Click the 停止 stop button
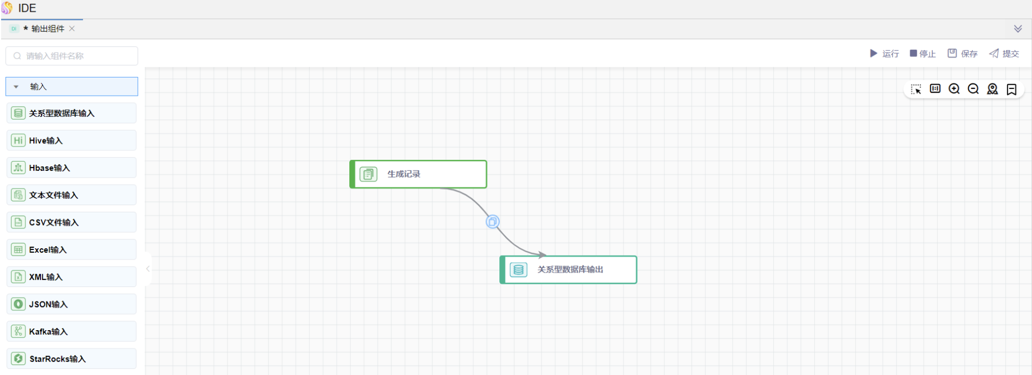This screenshot has height=375, width=1032. click(x=922, y=54)
